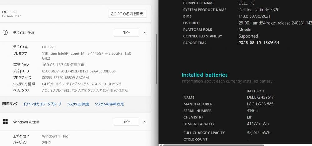Copy device specifications with コピー button
Image resolution: width=312 pixels, height=146 pixels.
point(127,33)
